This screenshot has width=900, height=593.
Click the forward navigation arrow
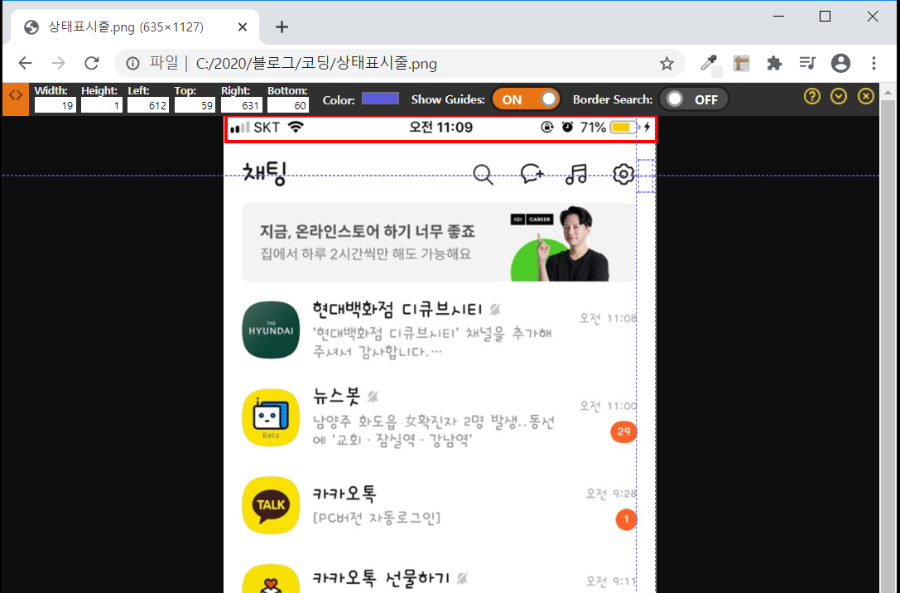click(x=59, y=63)
